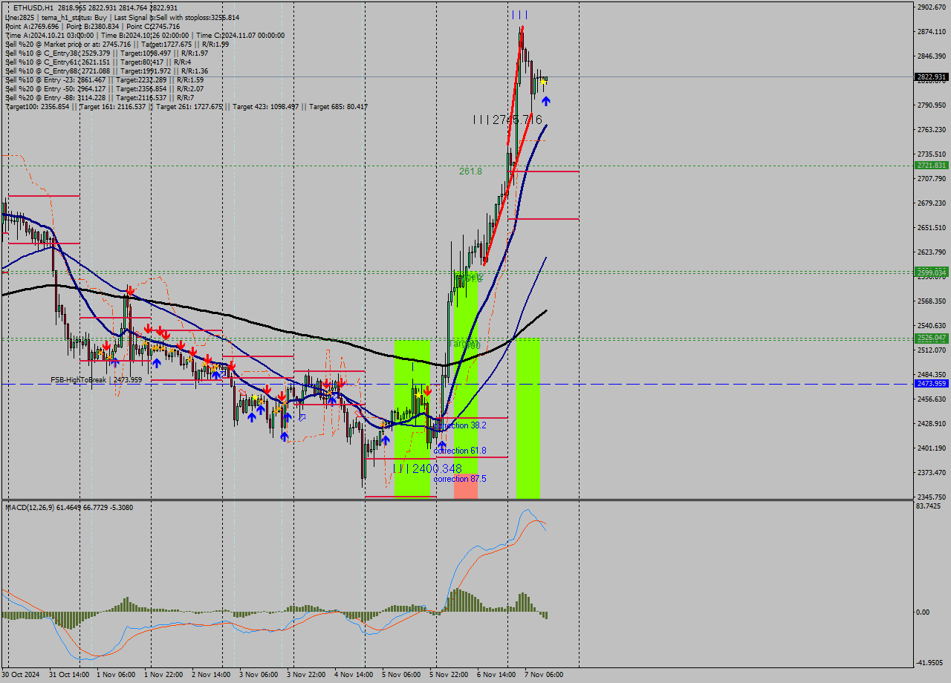The image size is (951, 683).
Task: Click the green 2526.047 price tag
Action: [x=932, y=338]
